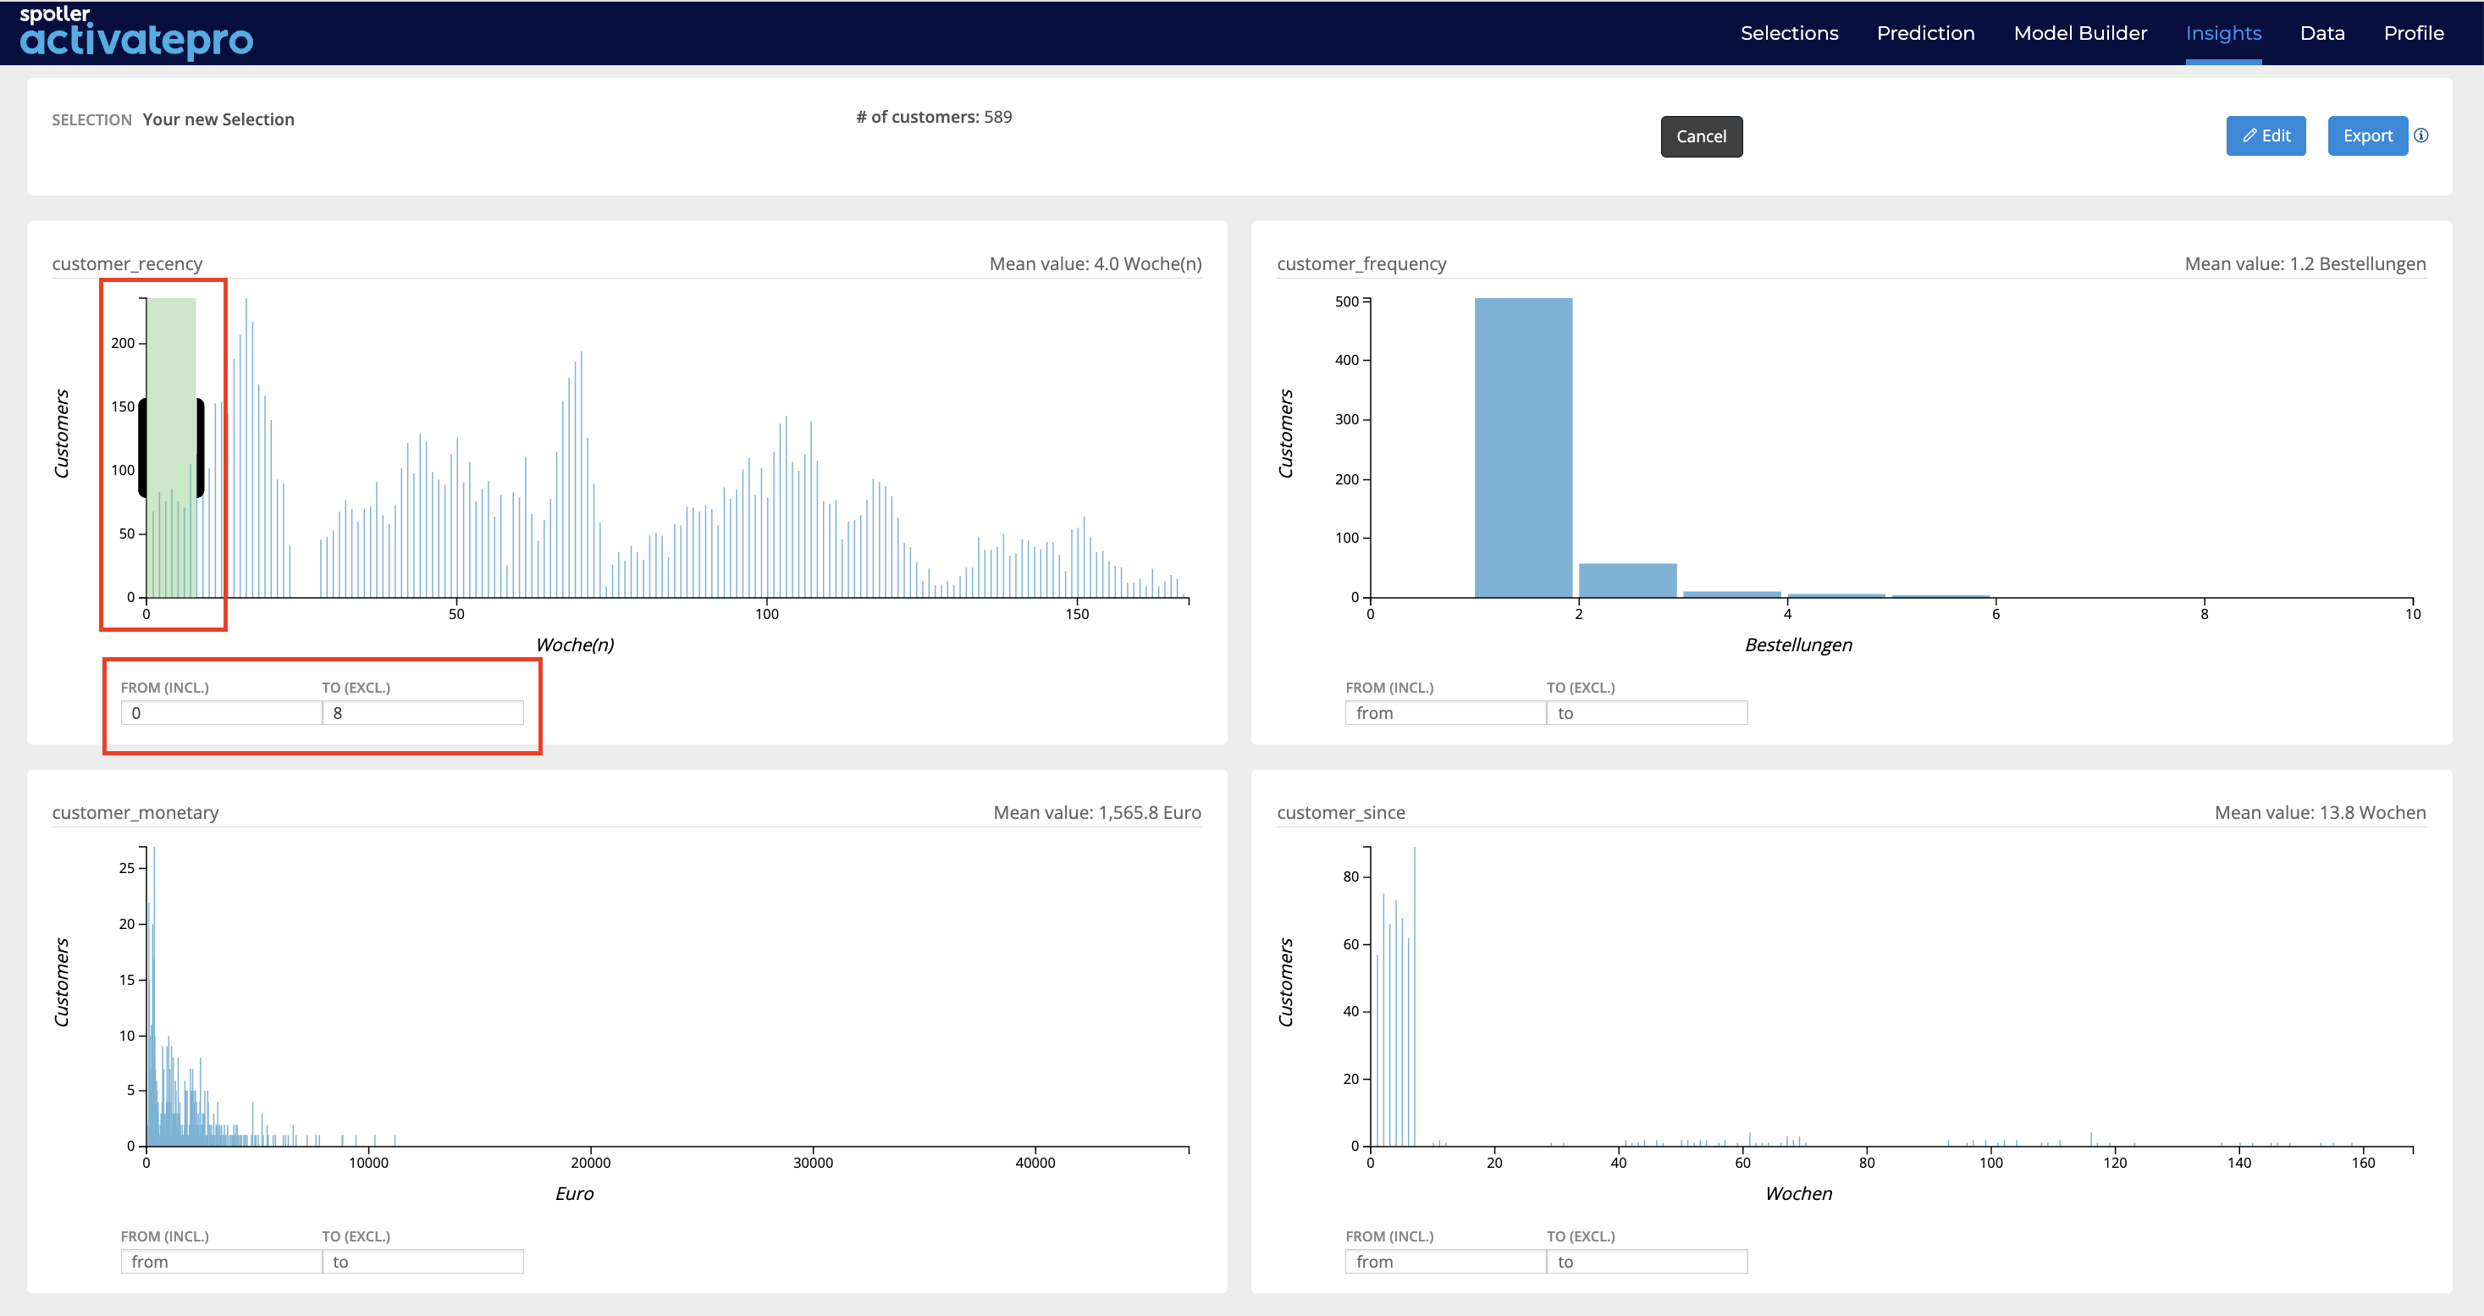2484x1316 pixels.
Task: Click the info icon next to Export
Action: click(2421, 136)
